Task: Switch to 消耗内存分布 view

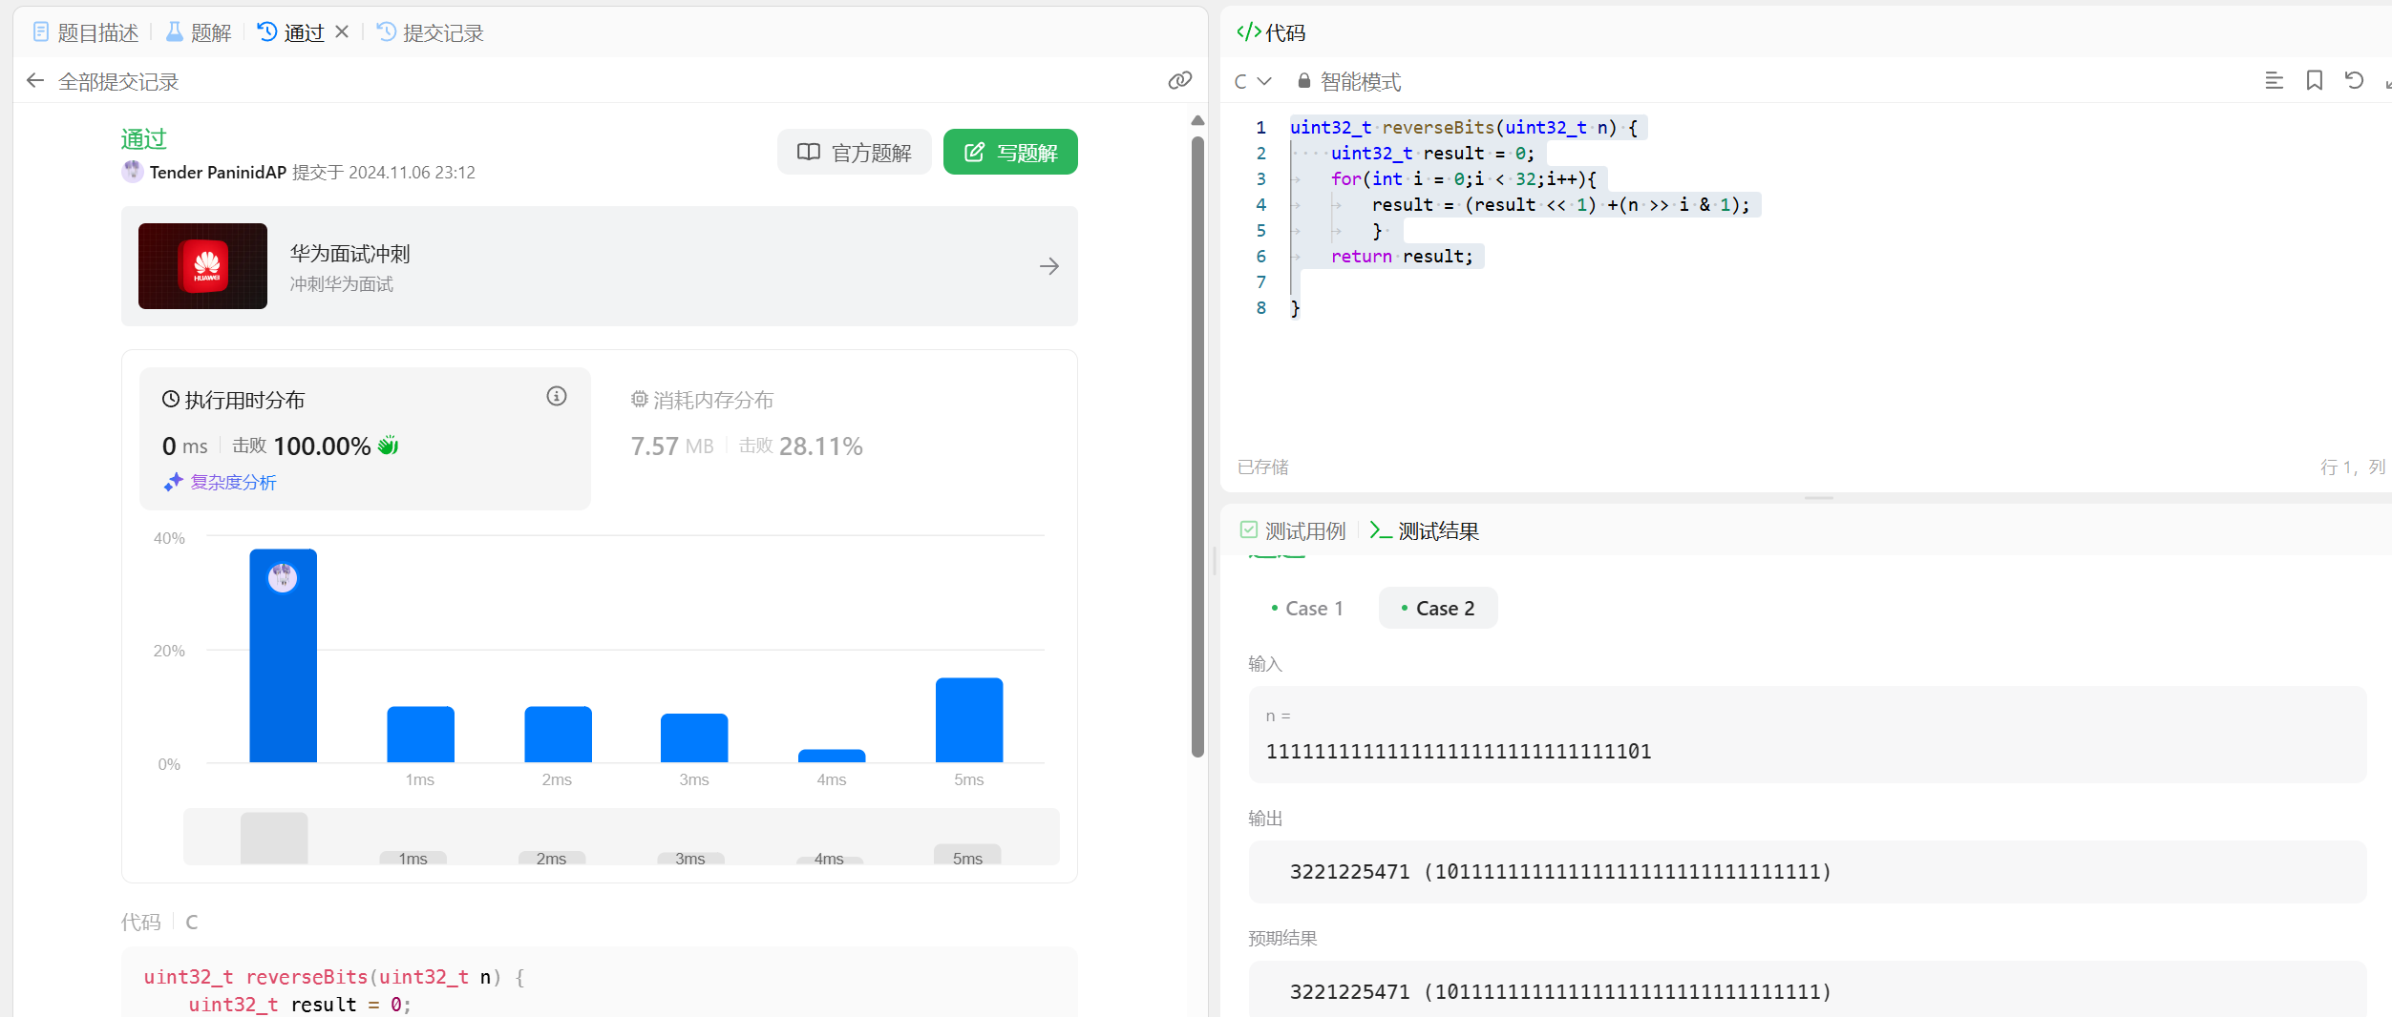Action: (703, 401)
